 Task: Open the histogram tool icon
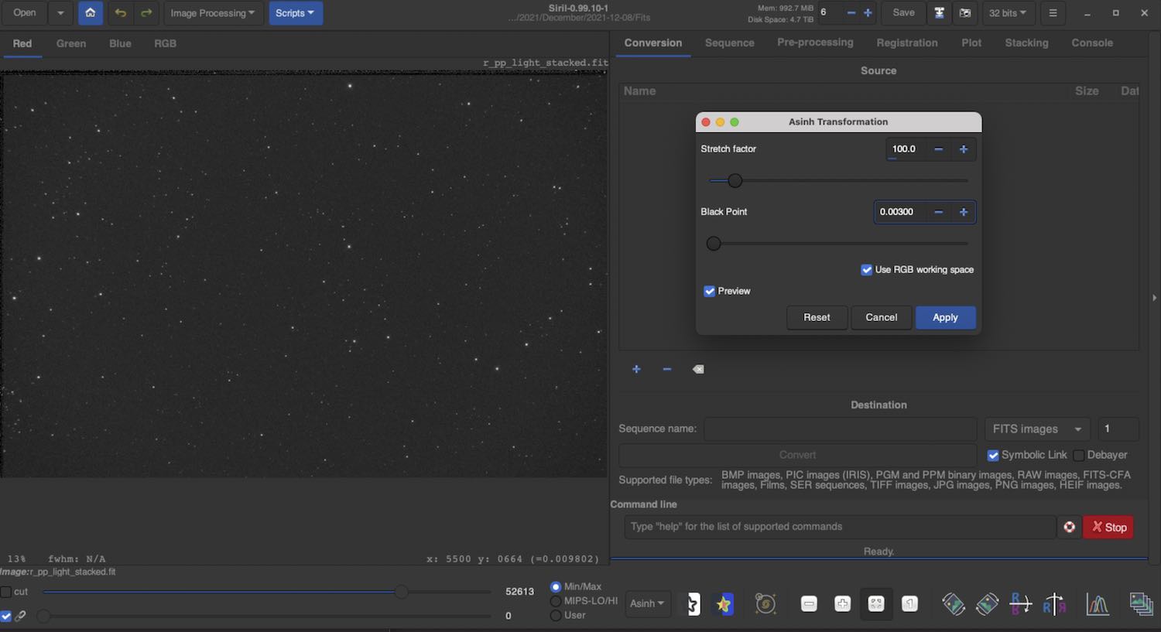coord(1097,604)
